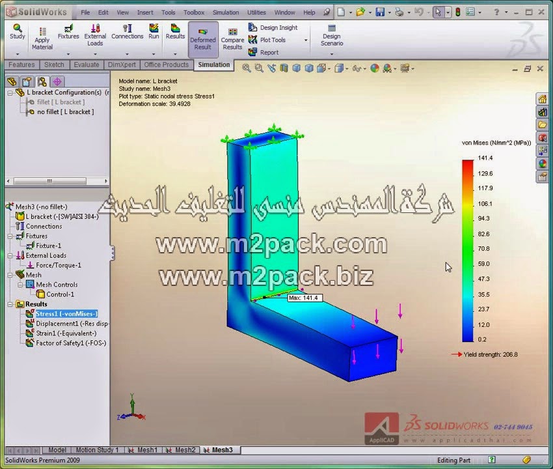
Task: Switch to the Mesh1 study tab
Action: tap(143, 450)
